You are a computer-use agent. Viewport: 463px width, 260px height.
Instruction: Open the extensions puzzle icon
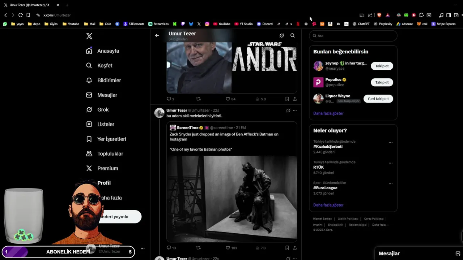(421, 15)
